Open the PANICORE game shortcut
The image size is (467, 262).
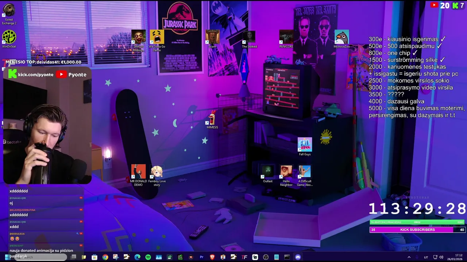(286, 39)
